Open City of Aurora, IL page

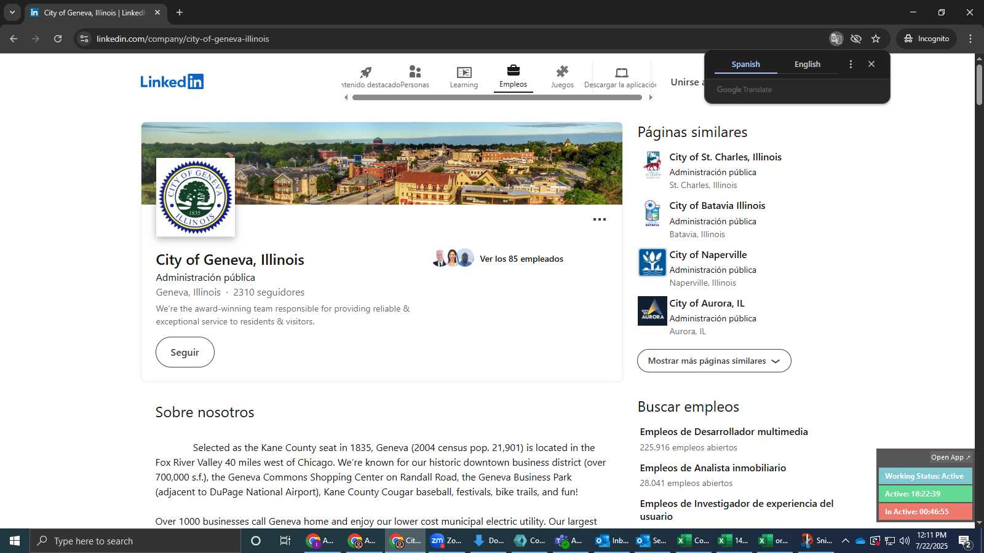tap(707, 303)
